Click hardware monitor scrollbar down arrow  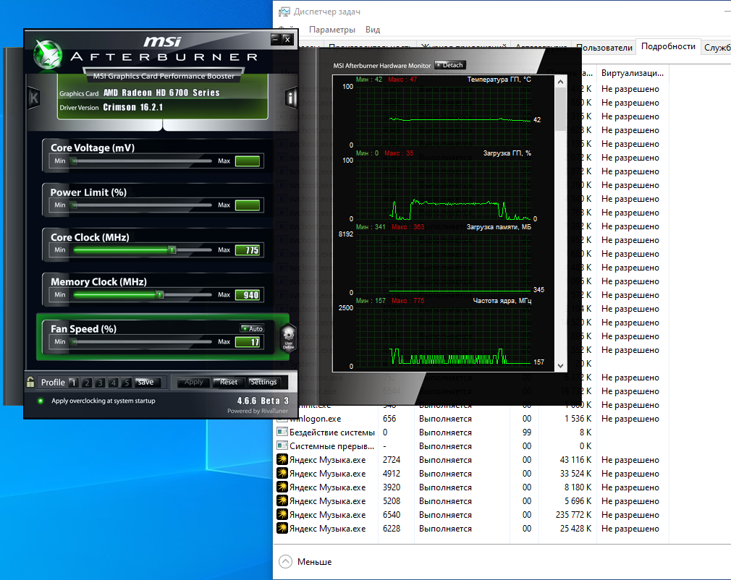point(560,366)
